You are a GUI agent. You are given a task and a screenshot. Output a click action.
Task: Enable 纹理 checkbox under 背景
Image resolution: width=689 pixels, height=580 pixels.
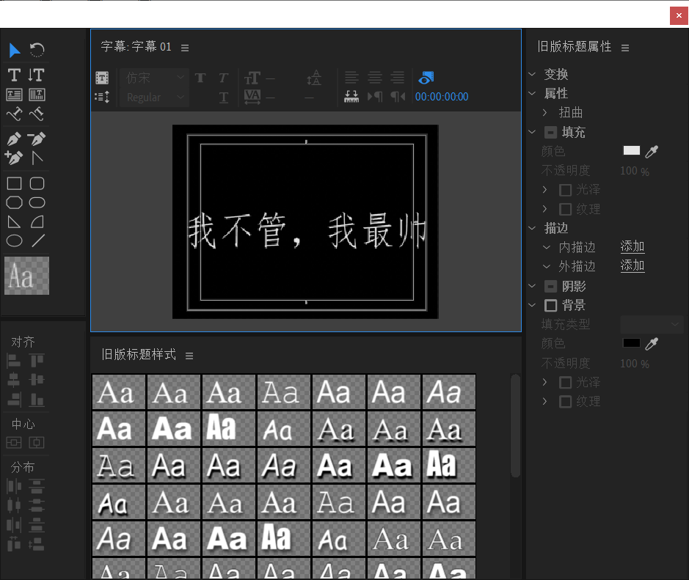pos(565,401)
